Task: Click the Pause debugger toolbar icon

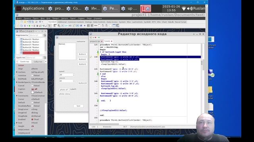Action: coord(34,26)
